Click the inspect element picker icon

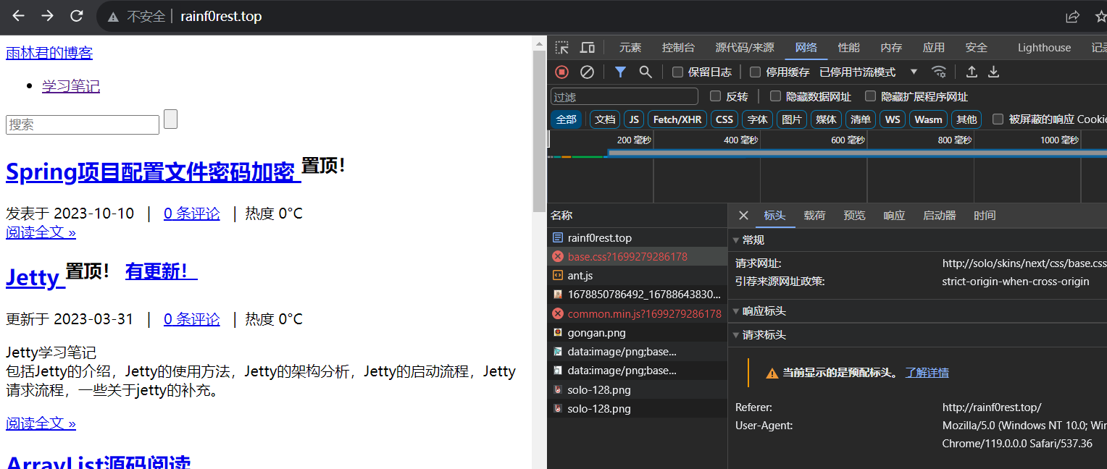(562, 48)
